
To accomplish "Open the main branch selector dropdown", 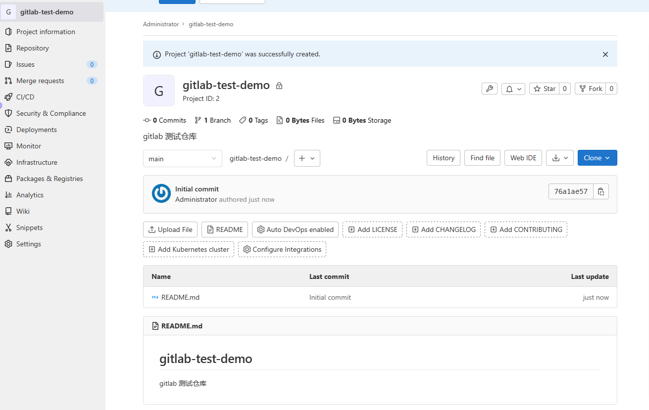I will [x=183, y=159].
